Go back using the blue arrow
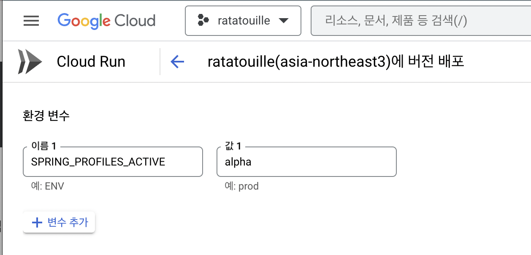This screenshot has width=531, height=255. pos(177,62)
